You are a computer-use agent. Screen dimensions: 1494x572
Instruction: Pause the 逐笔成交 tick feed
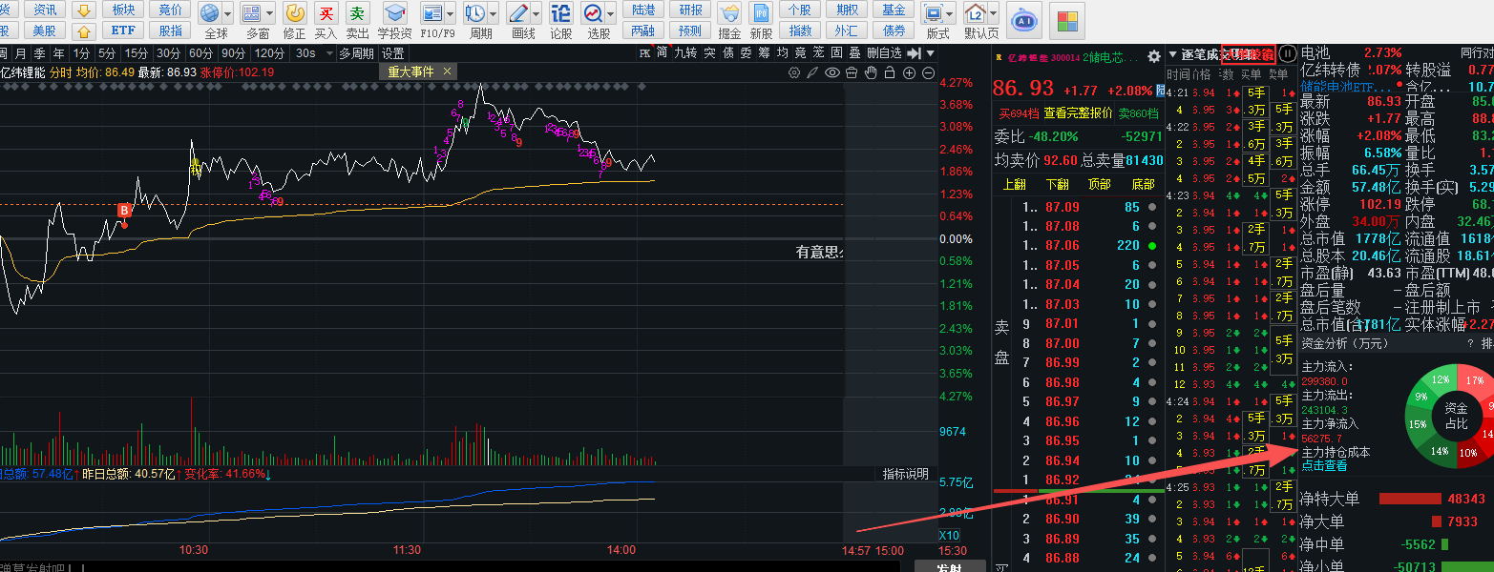click(x=1287, y=53)
